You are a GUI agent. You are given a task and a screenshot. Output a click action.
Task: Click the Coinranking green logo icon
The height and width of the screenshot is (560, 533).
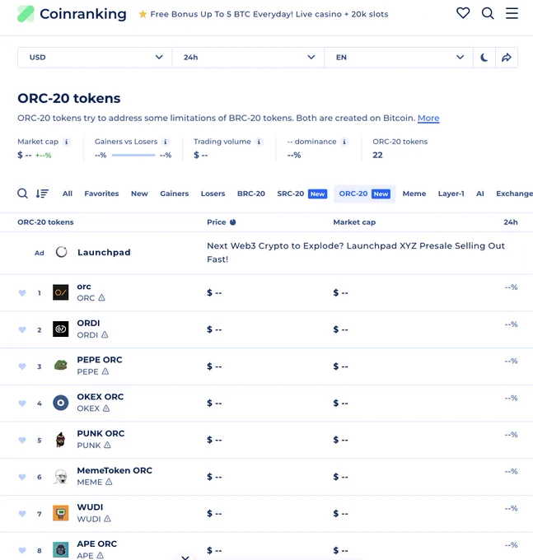(x=26, y=14)
